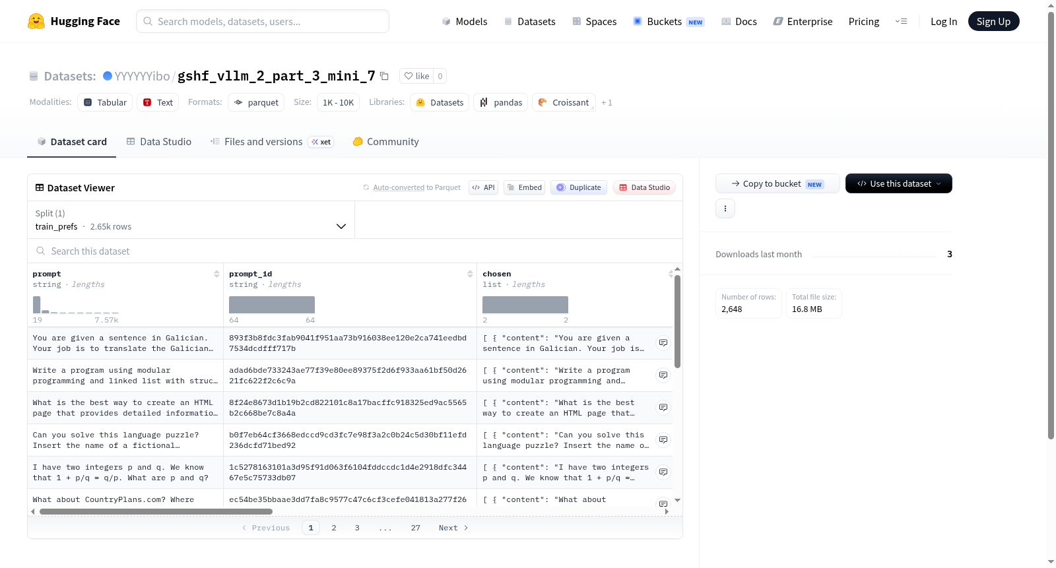Expand the train_prefs split dropdown
Viewport: 1056px width, 568px height.
click(191, 220)
